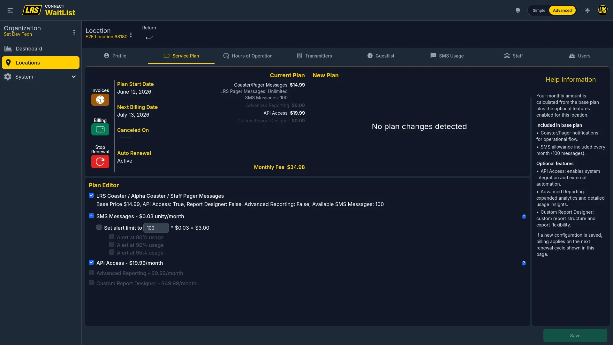
Task: Click help icon for SMS Messages row
Action: (x=524, y=217)
